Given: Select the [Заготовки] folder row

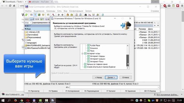Looking at the screenshot, I should click(37, 35).
